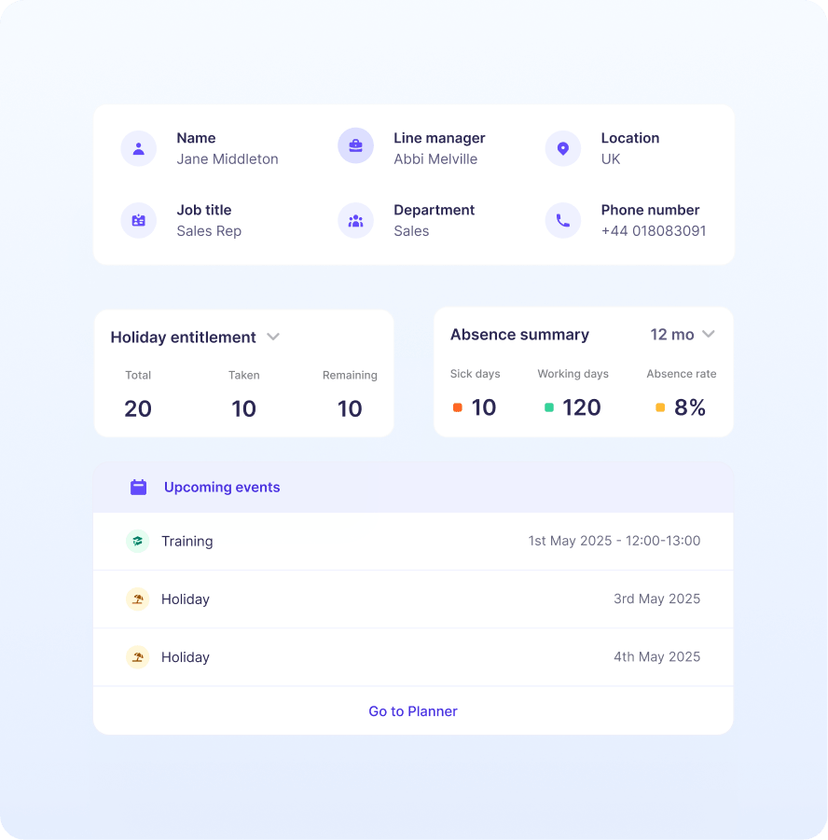Click the phone icon beside Phone number
The image size is (828, 840).
[562, 221]
